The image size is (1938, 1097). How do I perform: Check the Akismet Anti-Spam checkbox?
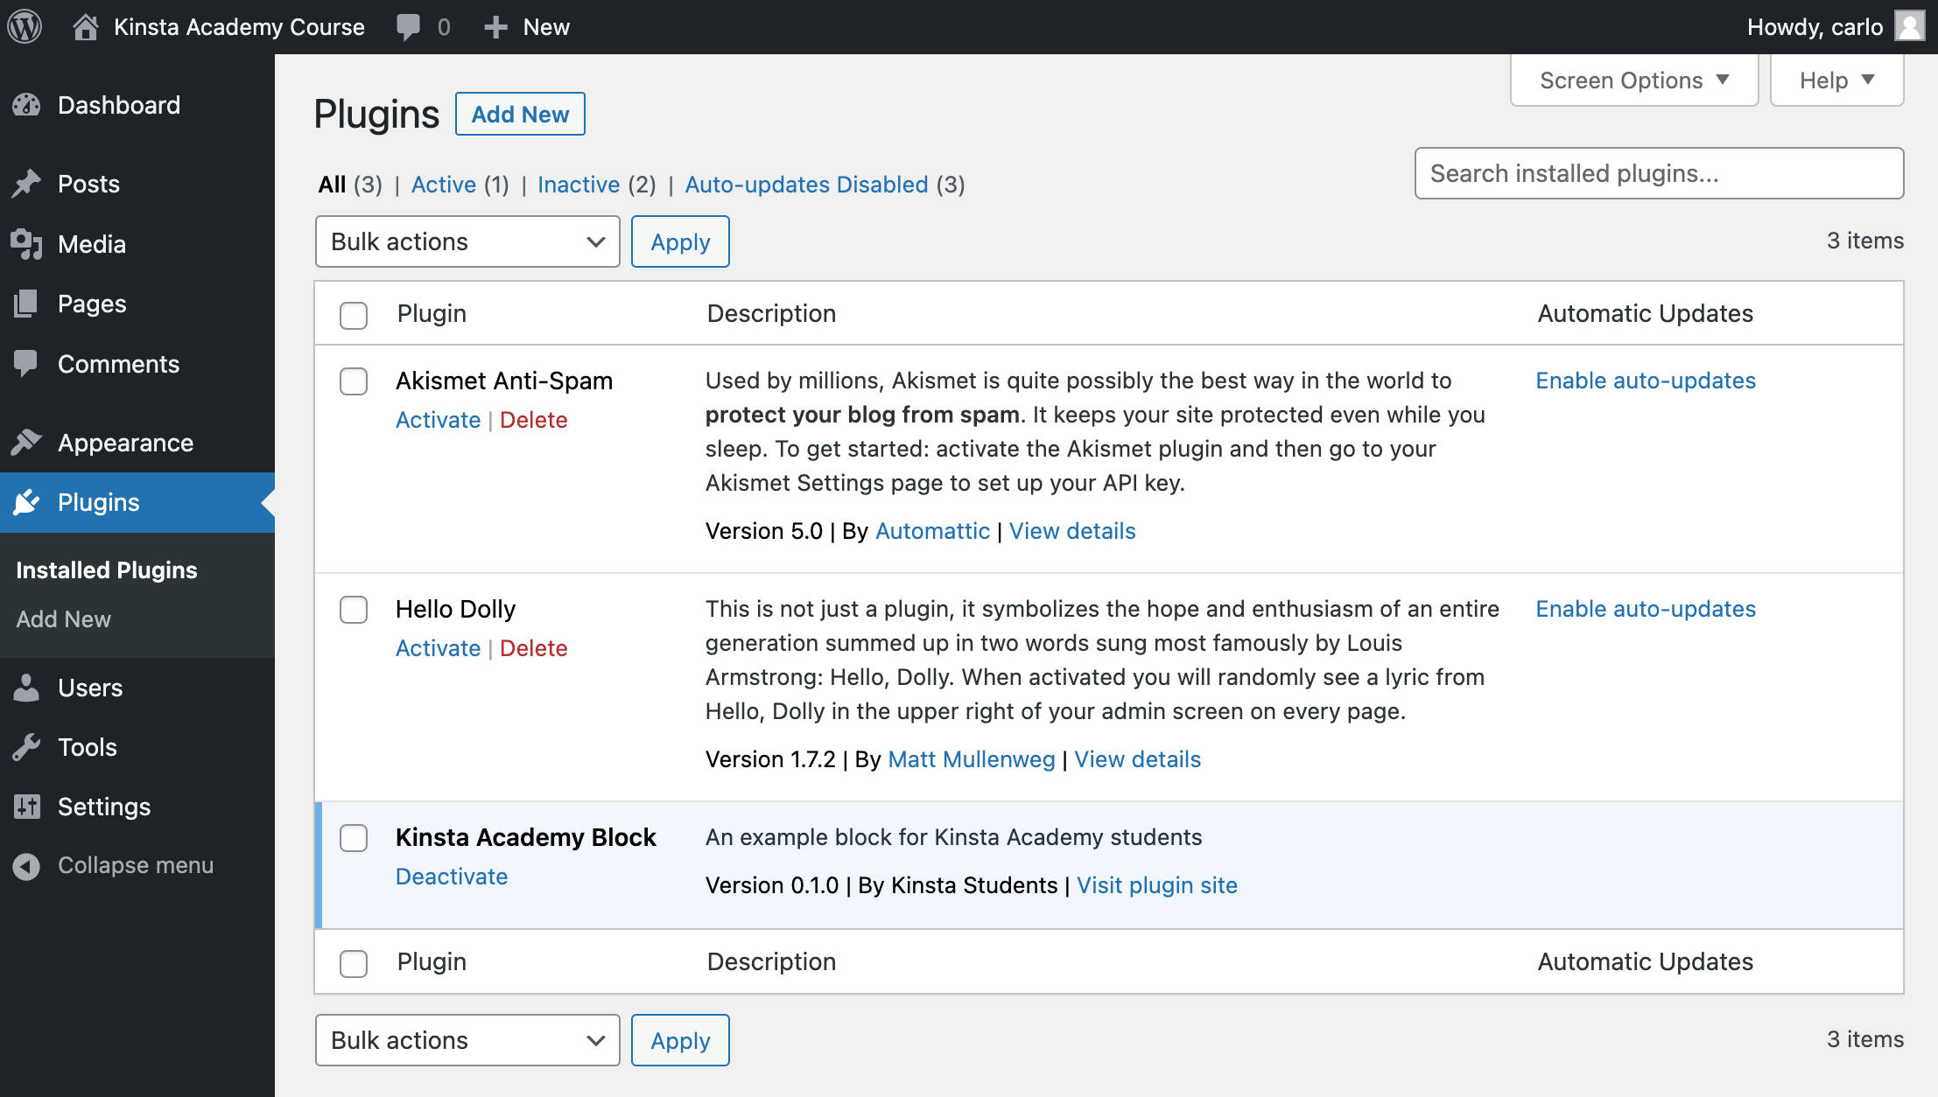point(353,381)
